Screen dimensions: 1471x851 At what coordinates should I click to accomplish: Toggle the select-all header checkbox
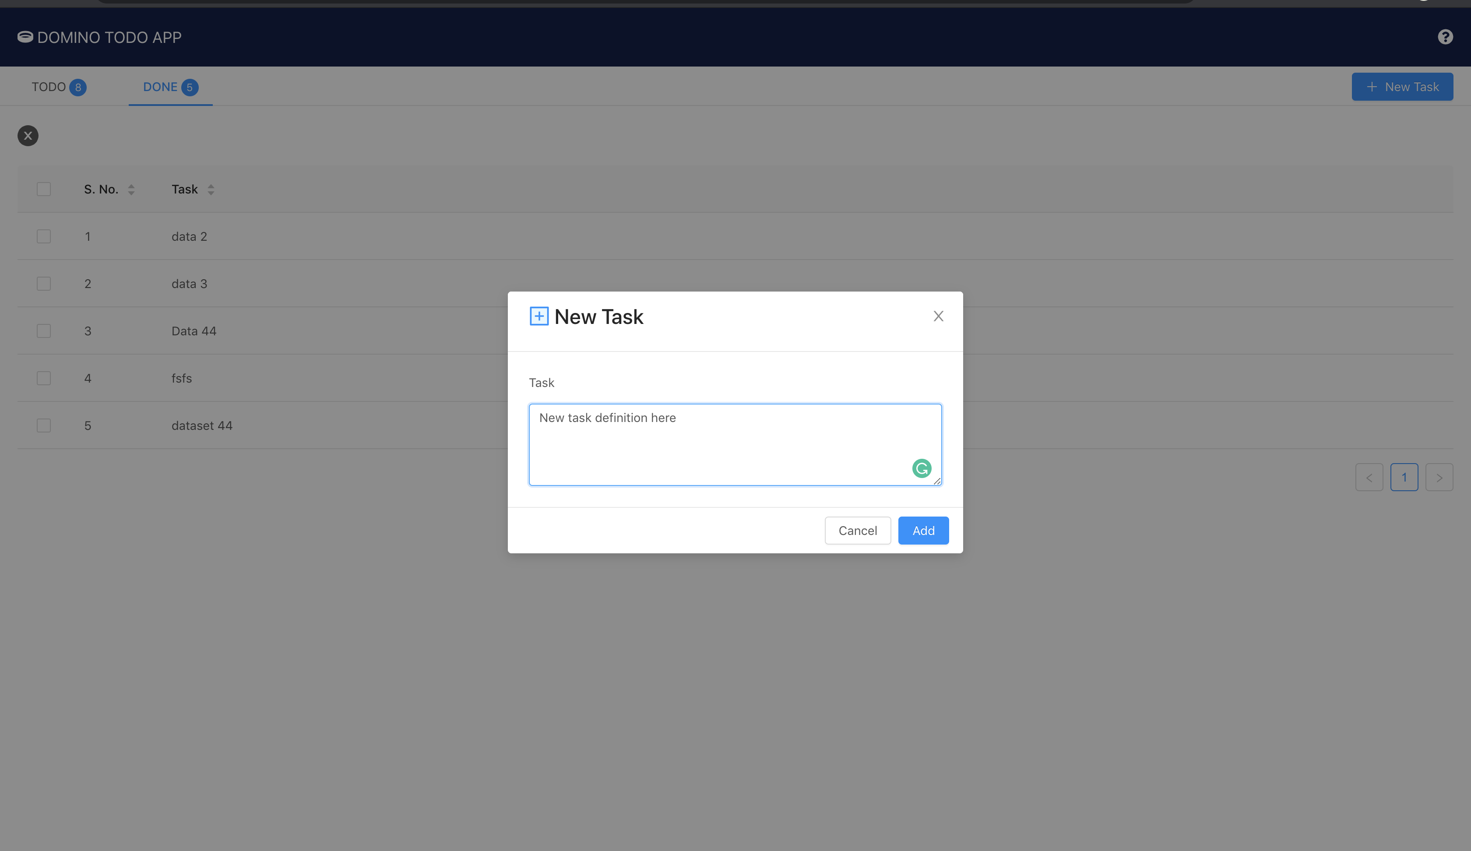pyautogui.click(x=44, y=189)
